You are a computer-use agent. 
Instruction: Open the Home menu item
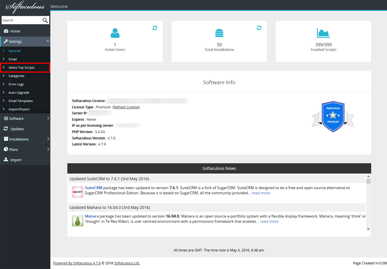tap(25, 31)
